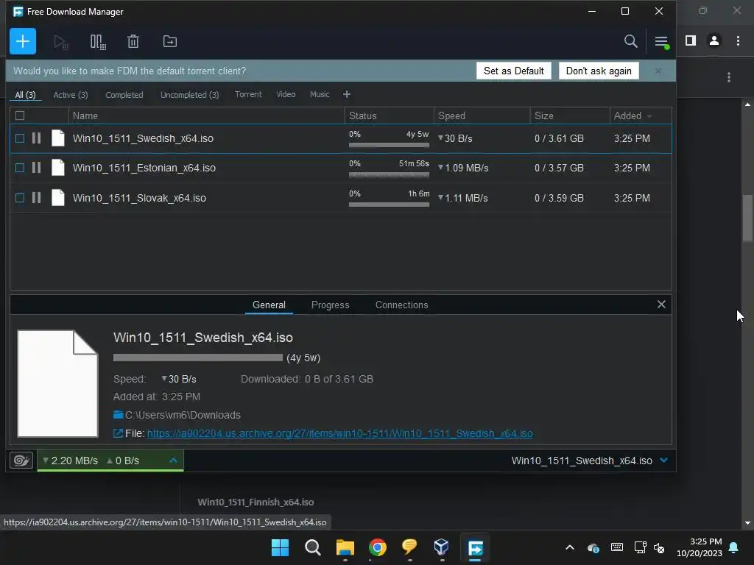The image size is (754, 565).
Task: Select the Active (3) tab
Action: 71,95
